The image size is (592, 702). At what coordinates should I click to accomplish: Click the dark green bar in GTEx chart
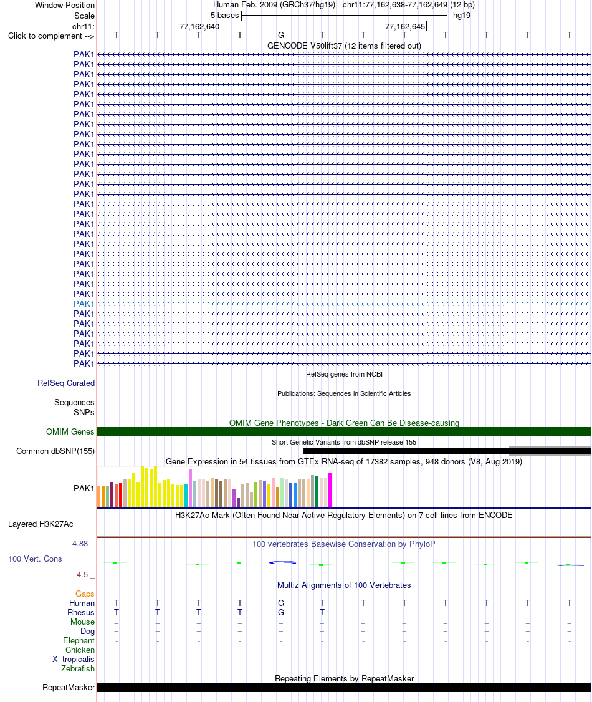[317, 491]
